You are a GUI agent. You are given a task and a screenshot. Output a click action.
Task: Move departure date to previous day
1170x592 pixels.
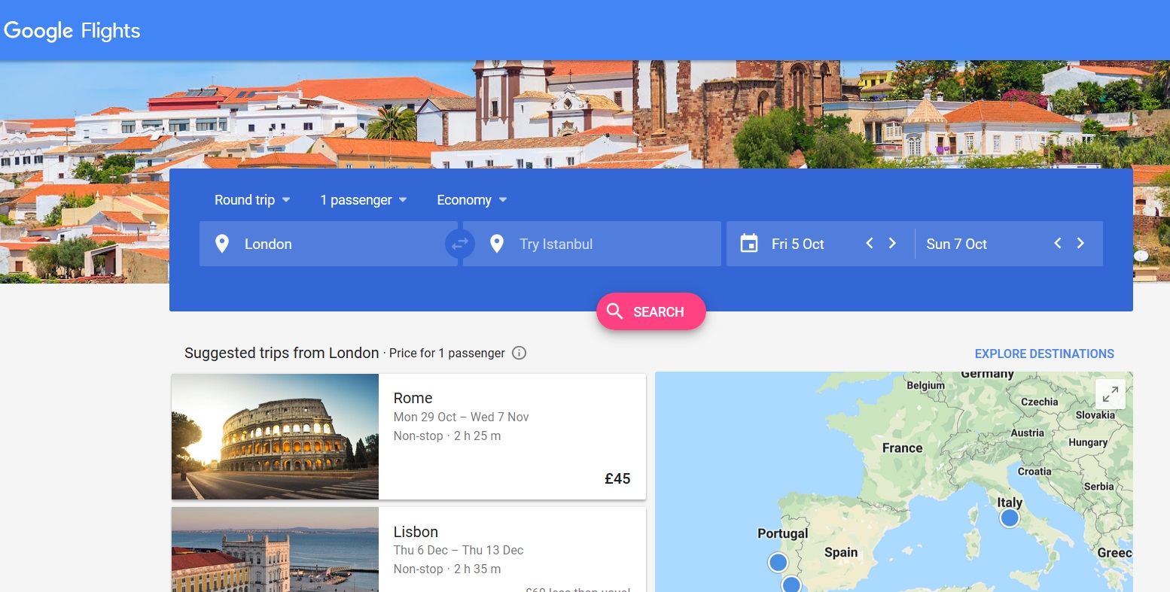[870, 243]
